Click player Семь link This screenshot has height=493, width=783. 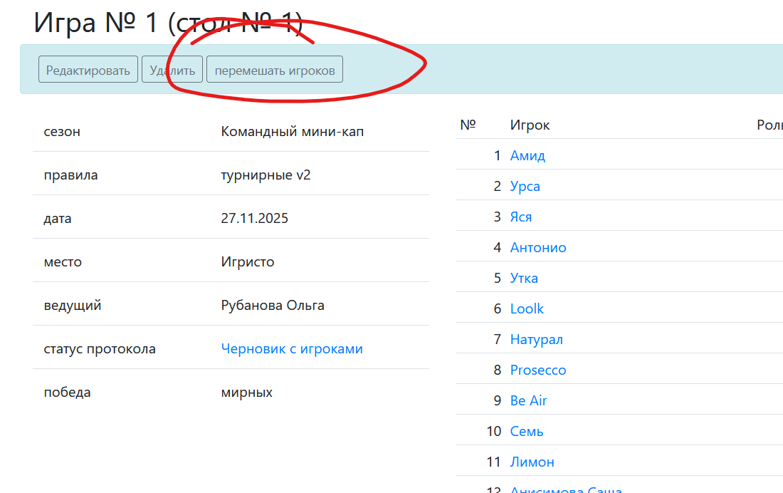point(527,431)
